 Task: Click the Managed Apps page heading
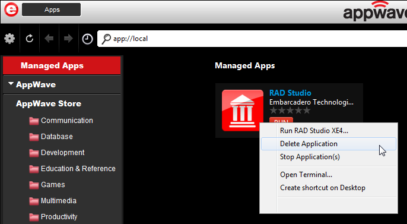tap(245, 65)
